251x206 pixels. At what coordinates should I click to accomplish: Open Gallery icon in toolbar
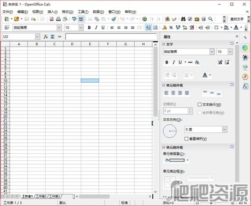197,19
